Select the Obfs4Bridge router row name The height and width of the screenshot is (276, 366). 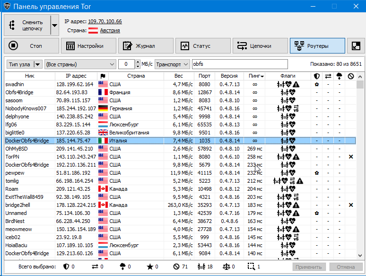19,92
